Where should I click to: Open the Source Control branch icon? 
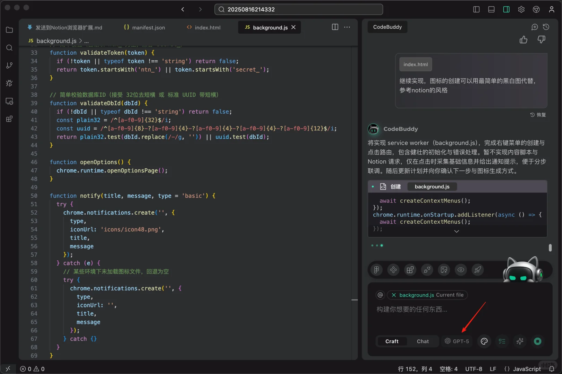[x=9, y=65]
